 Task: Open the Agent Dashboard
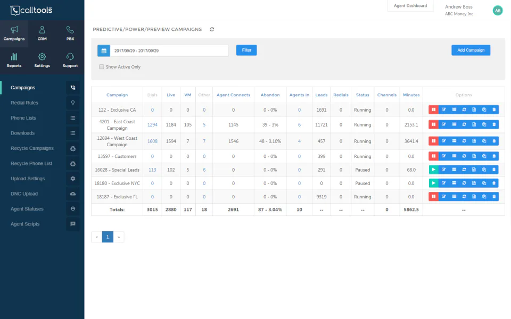coord(410,5)
